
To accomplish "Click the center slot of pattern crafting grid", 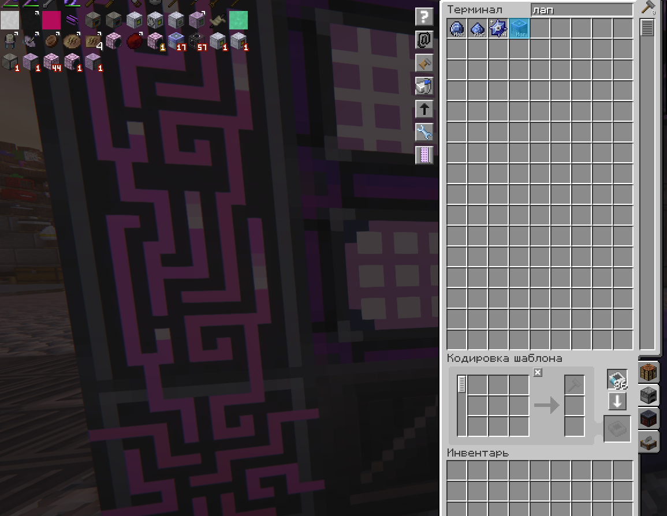I will pyautogui.click(x=498, y=406).
